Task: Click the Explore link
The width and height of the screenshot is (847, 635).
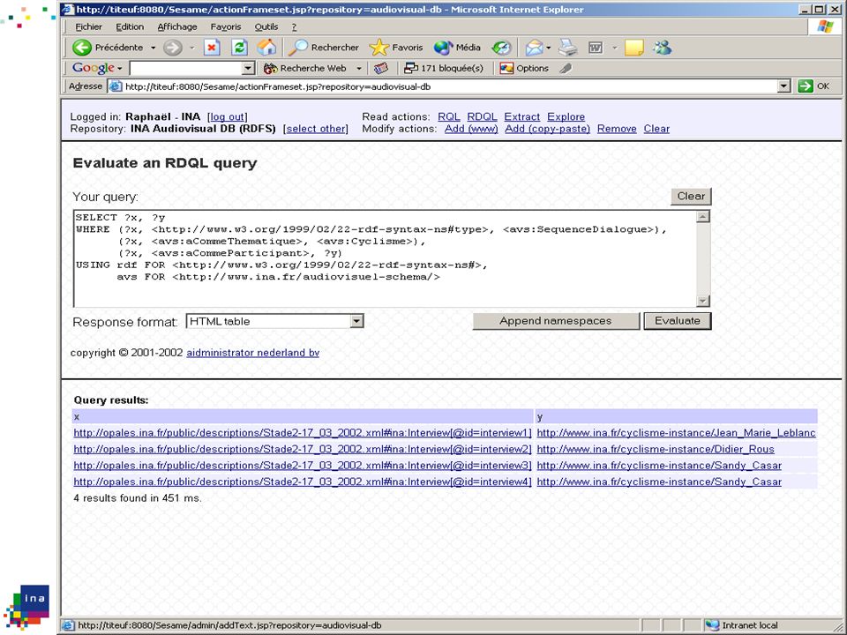Action: point(566,117)
